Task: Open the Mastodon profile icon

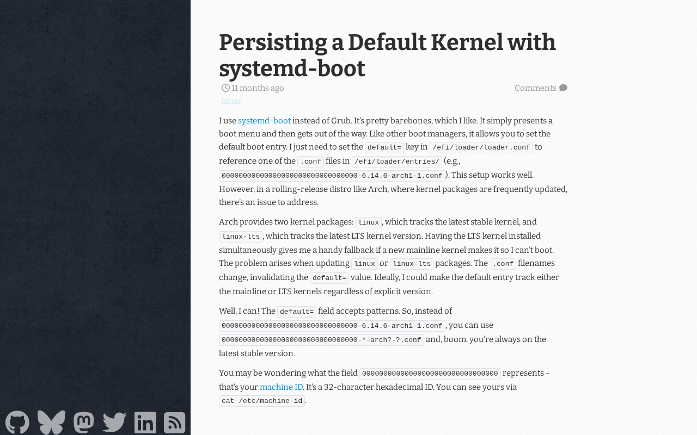Action: pos(84,422)
